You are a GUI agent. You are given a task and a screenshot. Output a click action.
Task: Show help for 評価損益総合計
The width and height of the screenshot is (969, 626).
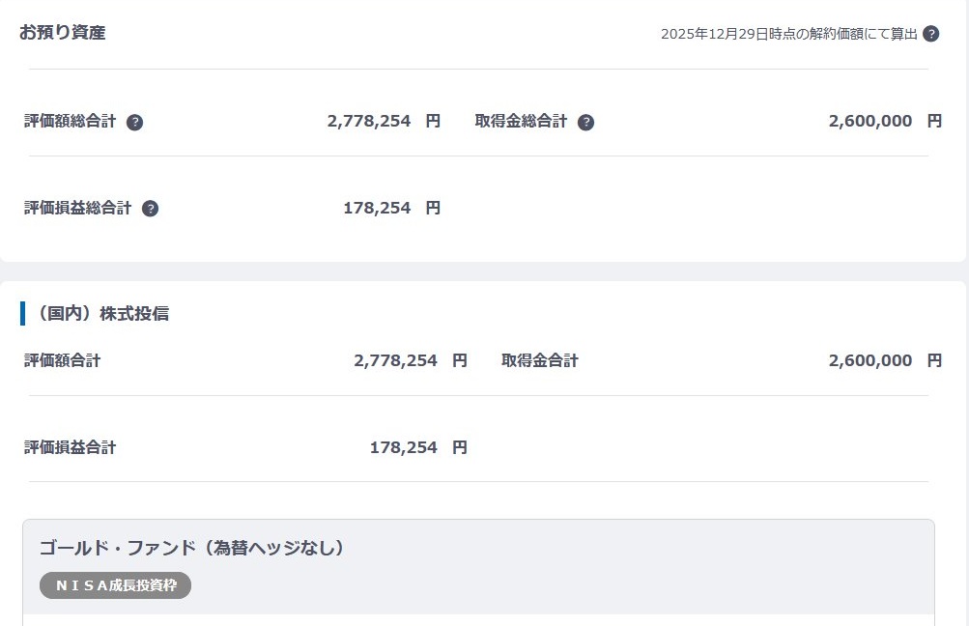(x=150, y=209)
